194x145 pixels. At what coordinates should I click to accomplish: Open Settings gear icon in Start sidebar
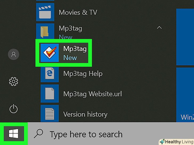coord(14,81)
